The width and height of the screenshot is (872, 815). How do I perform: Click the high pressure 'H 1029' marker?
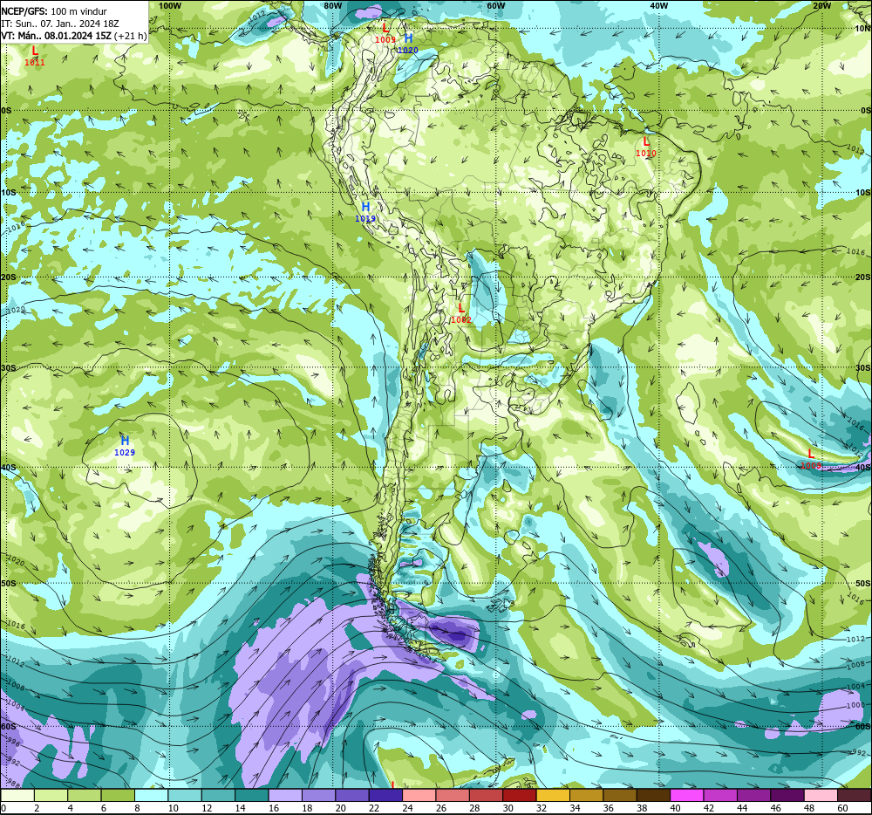[125, 446]
